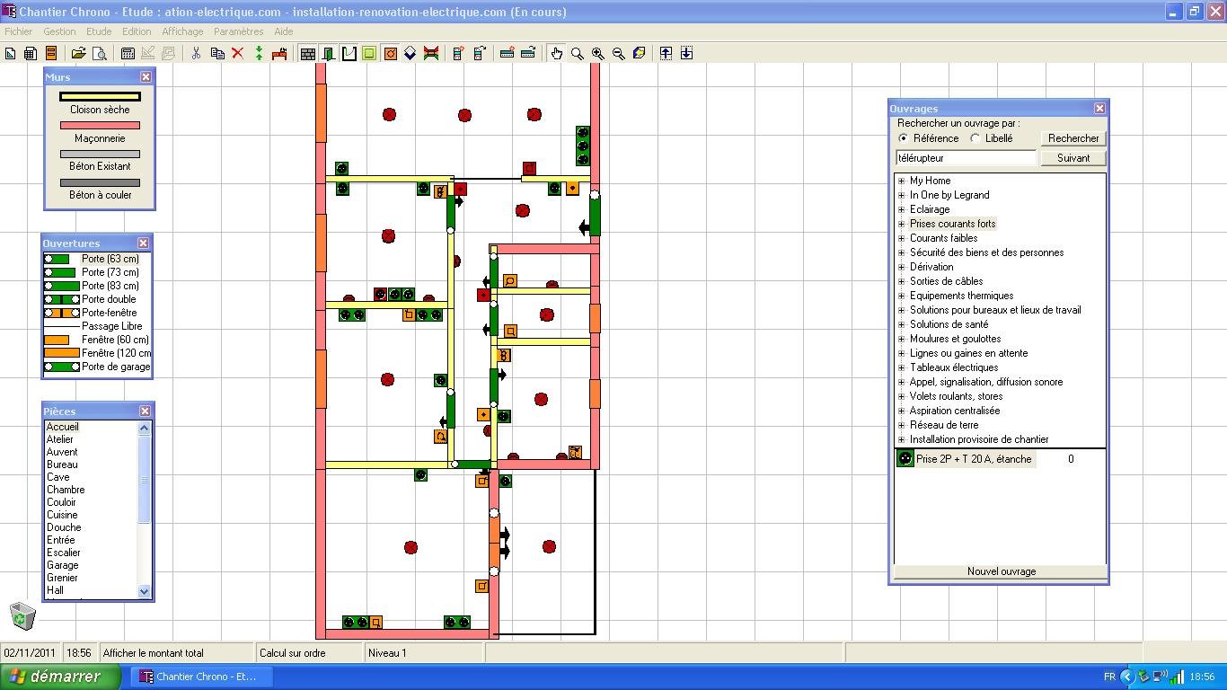Screen dimensions: 1227x690
Task: Click the zoom in plus magnifier
Action: click(598, 54)
